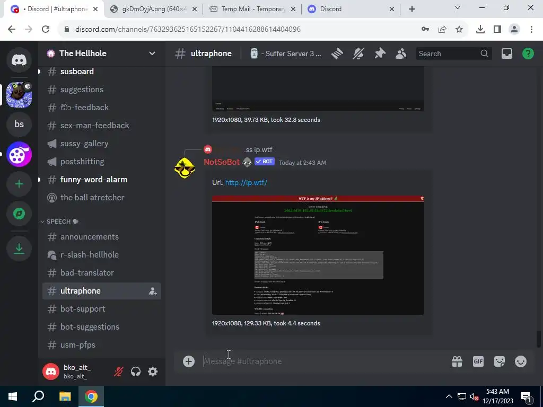Open Explore Discoverable Servers compass icon
543x407 pixels.
(19, 214)
